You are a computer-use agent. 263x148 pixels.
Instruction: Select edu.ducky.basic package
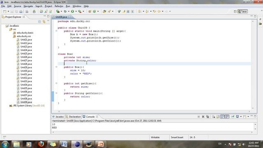click(x=23, y=33)
